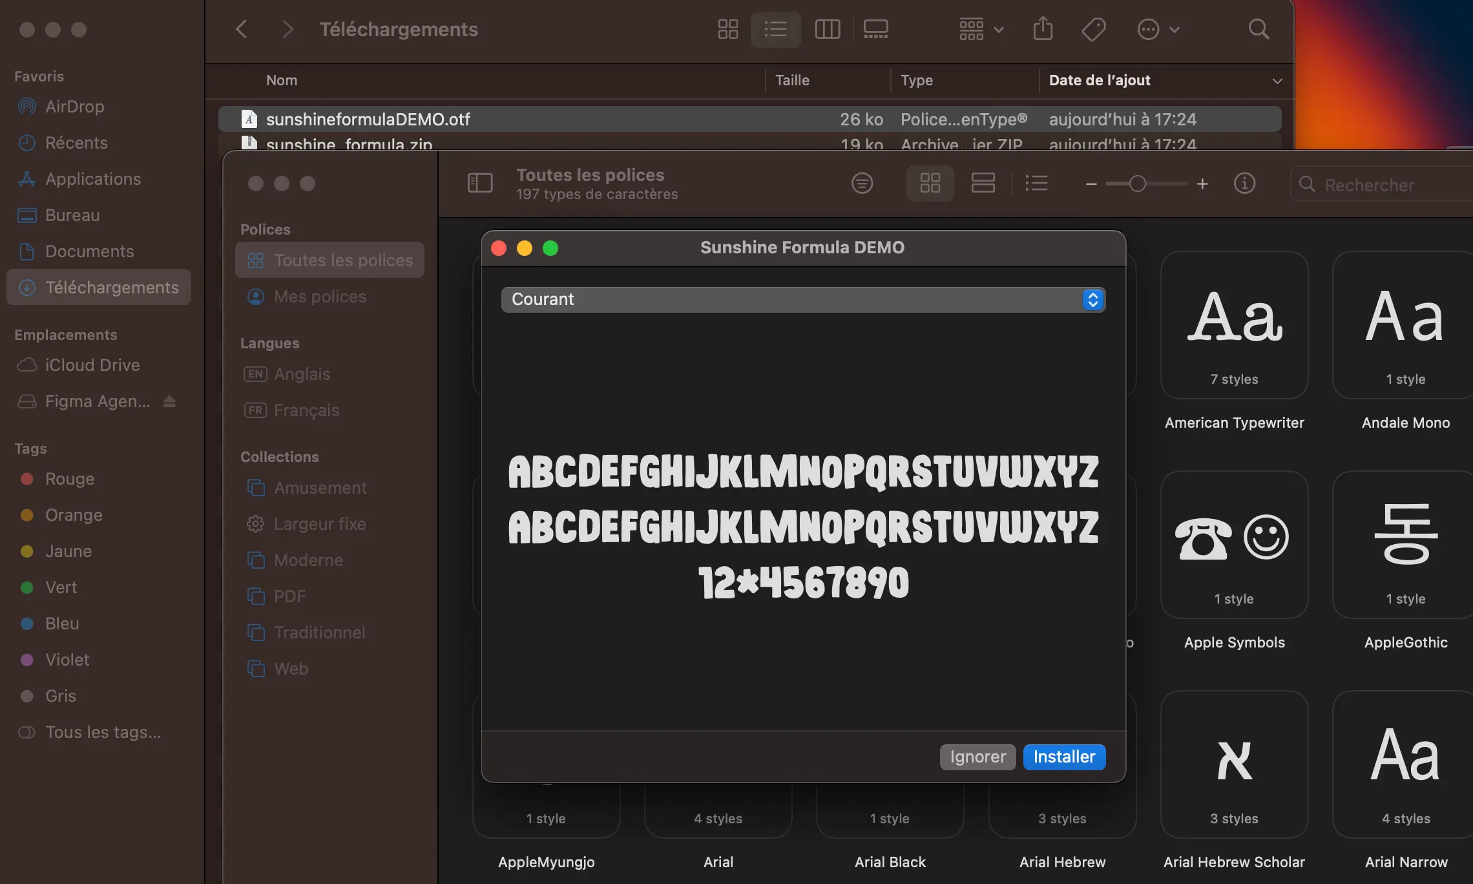Filter by the Vert tag
Viewport: 1473px width, 884px height.
coord(99,587)
